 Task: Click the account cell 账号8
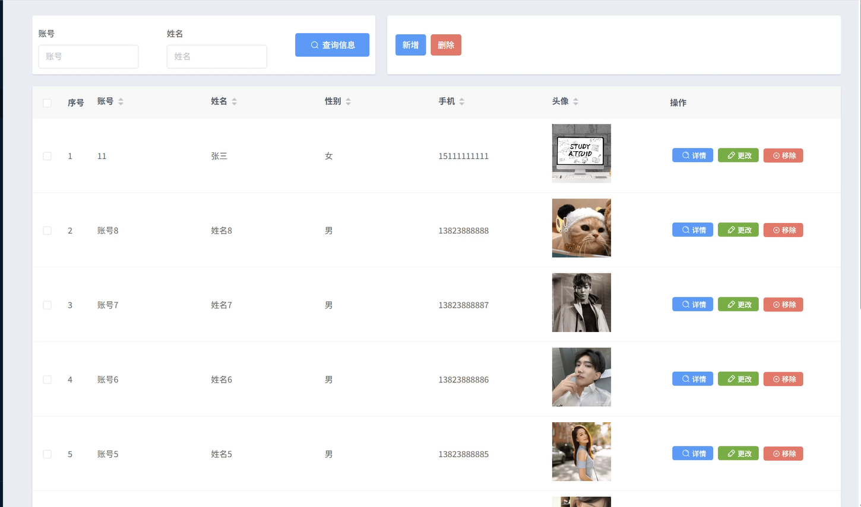(x=108, y=231)
